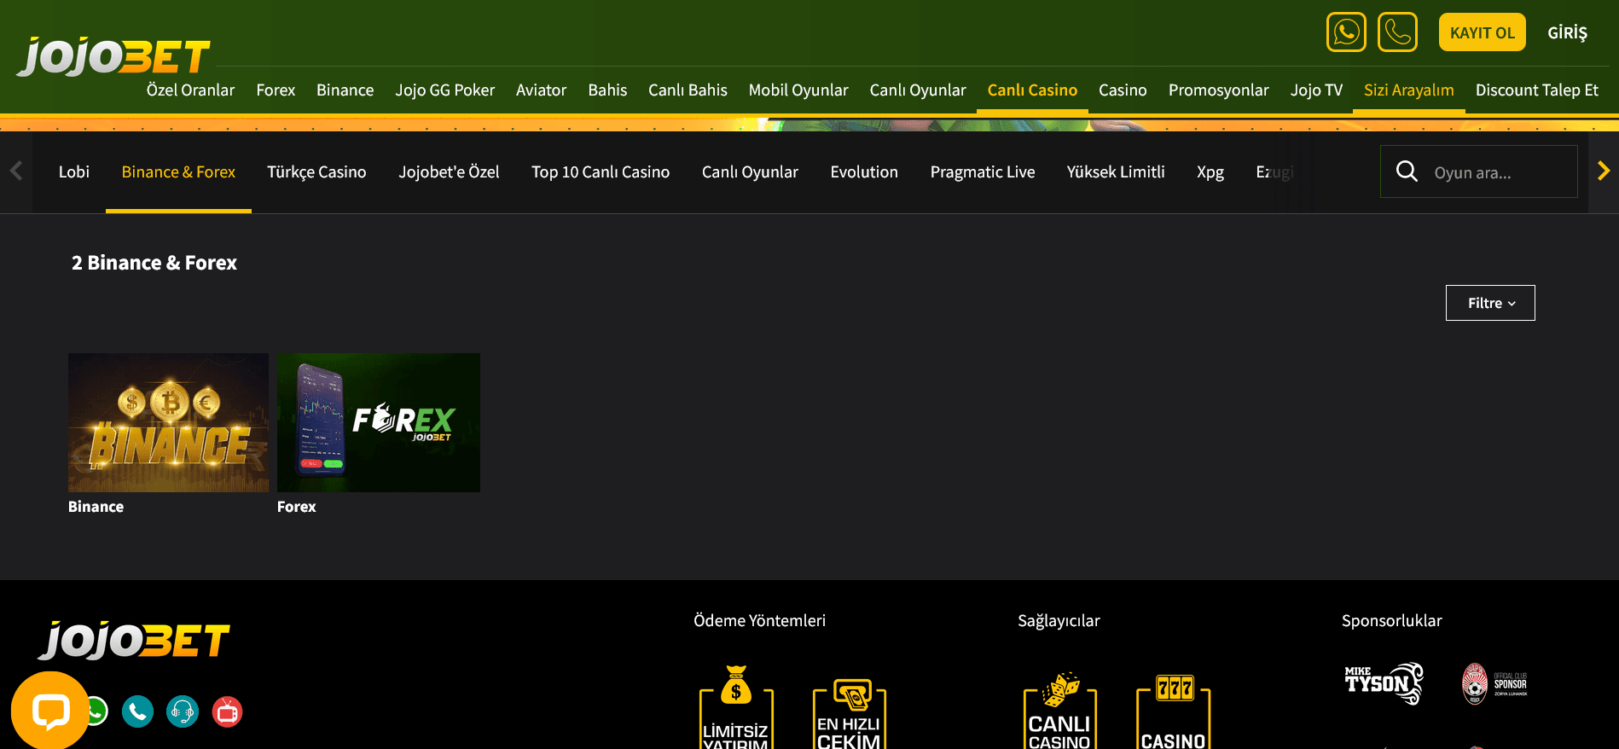Open Pragmatic Live tab

point(983,172)
